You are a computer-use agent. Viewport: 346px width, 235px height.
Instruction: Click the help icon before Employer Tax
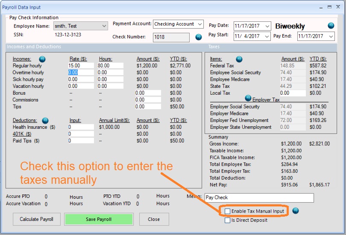[x=248, y=98]
